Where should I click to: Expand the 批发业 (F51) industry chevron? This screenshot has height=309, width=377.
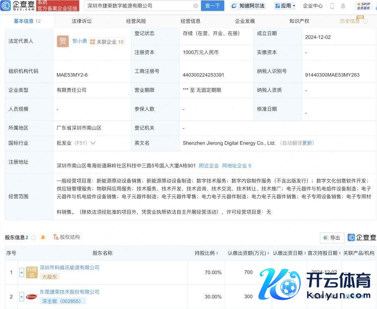click(x=93, y=143)
